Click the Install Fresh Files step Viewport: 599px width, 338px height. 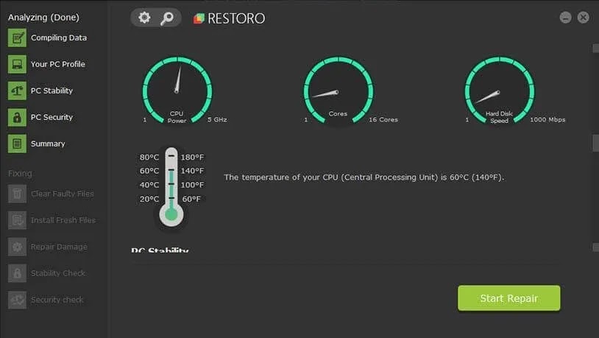tap(63, 221)
